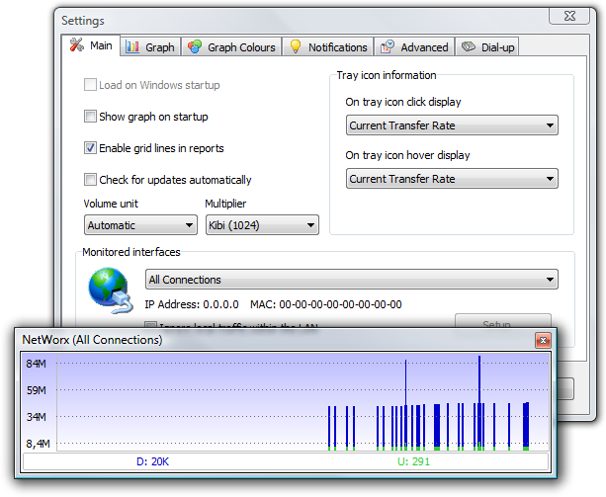Click the 59M graph axis label
The image size is (606, 497).
[x=36, y=390]
